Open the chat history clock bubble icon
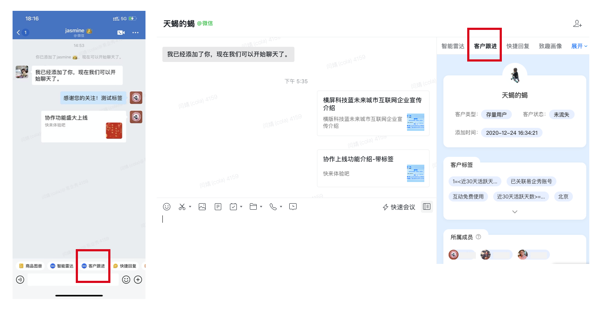The width and height of the screenshot is (601, 312). 293,207
